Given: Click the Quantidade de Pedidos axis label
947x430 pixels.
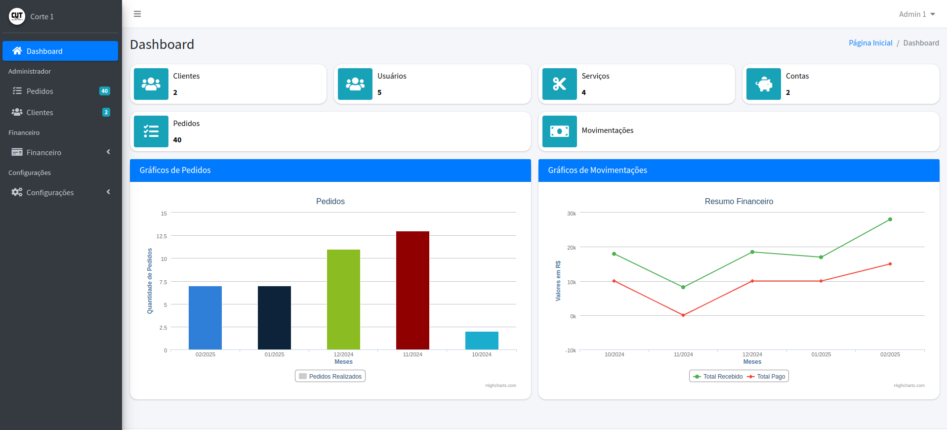Looking at the screenshot, I should tap(150, 281).
